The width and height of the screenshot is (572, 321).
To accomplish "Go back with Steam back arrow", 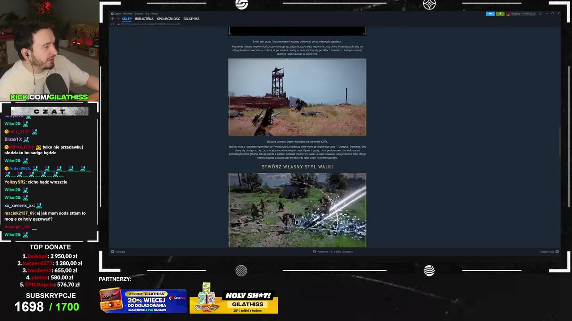I will coord(112,19).
